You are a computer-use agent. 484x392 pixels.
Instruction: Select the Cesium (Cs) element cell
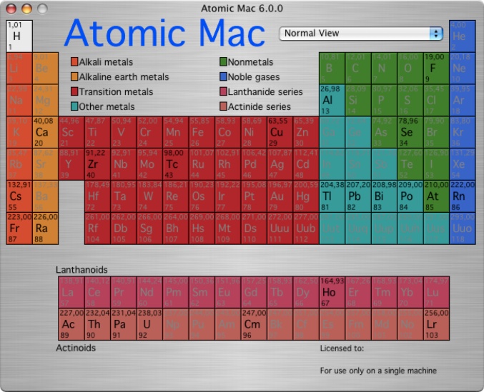click(x=19, y=196)
